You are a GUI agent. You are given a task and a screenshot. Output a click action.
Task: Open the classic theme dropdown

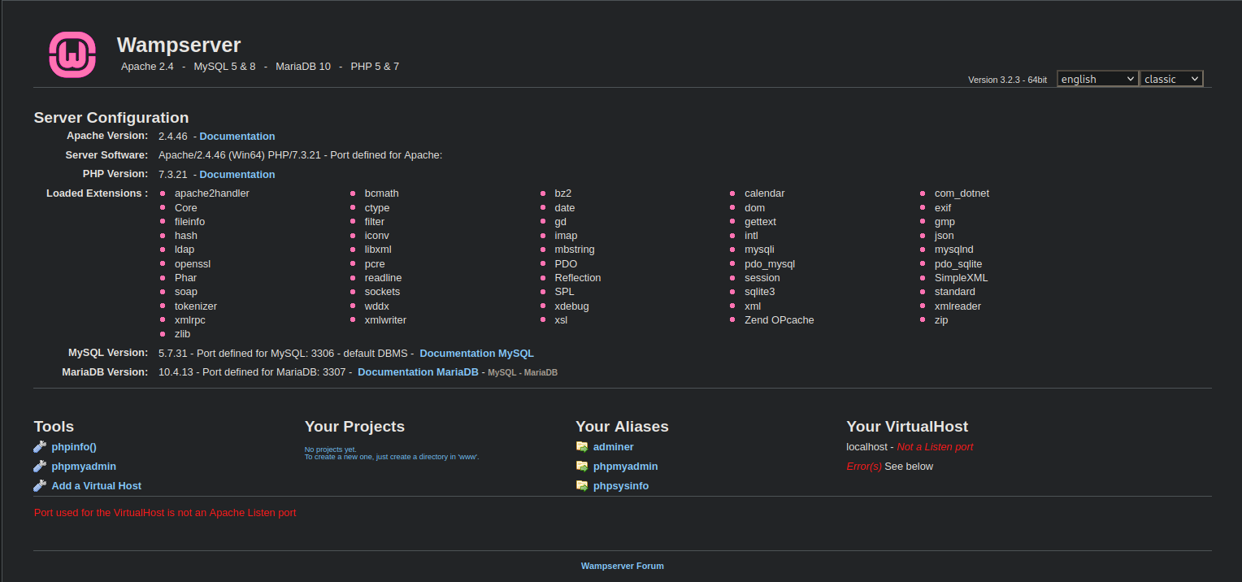pyautogui.click(x=1170, y=79)
